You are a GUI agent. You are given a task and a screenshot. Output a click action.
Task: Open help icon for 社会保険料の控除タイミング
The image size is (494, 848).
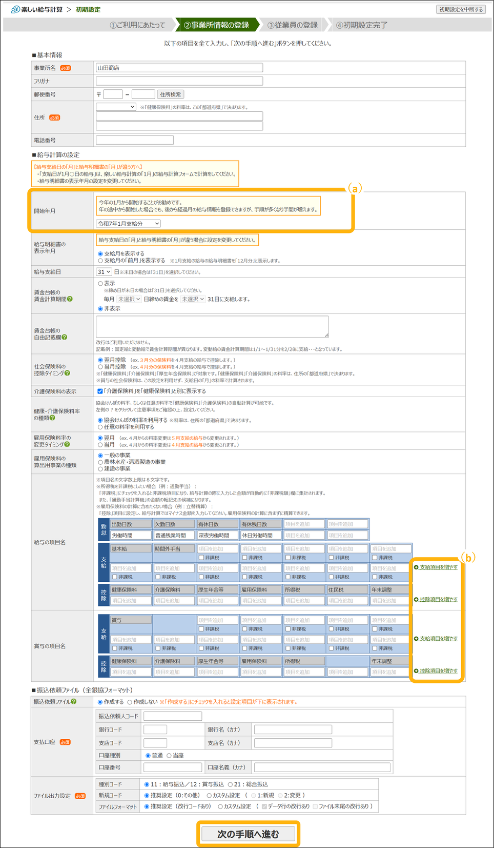67,373
